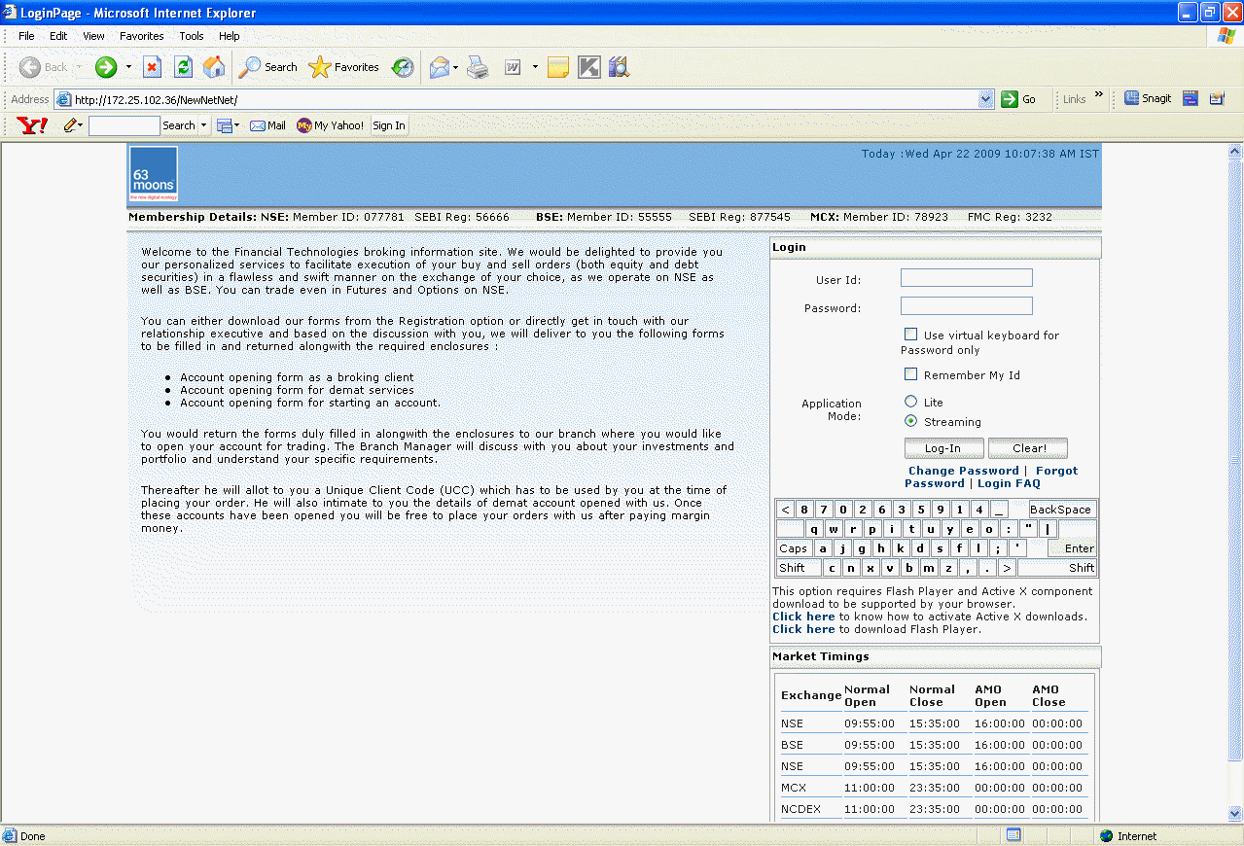
Task: Check the Remember My Id box
Action: tap(911, 374)
